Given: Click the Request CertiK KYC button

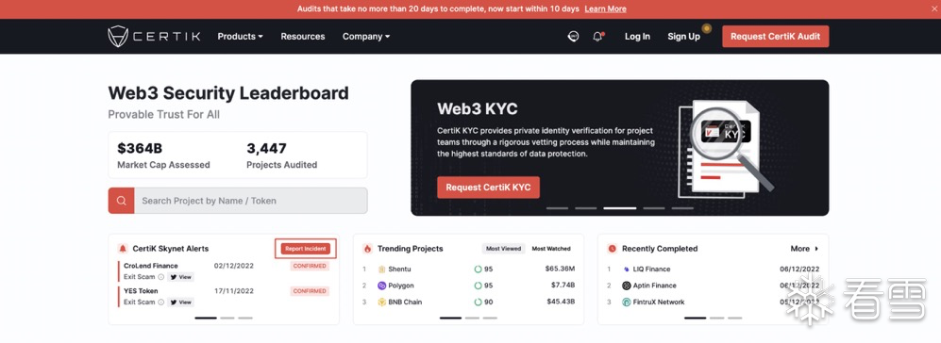Looking at the screenshot, I should point(488,188).
